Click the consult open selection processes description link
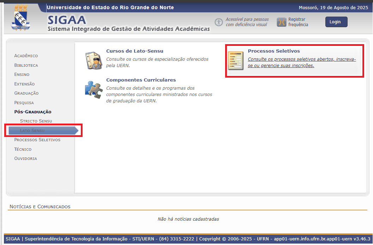The image size is (373, 245). [302, 62]
